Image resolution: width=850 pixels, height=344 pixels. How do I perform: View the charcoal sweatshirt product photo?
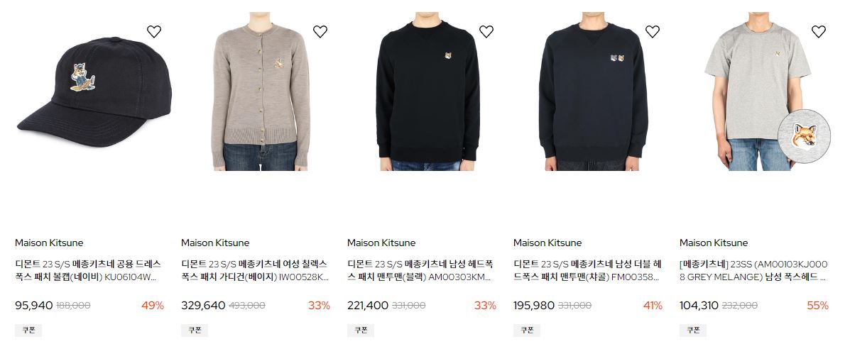(x=593, y=92)
